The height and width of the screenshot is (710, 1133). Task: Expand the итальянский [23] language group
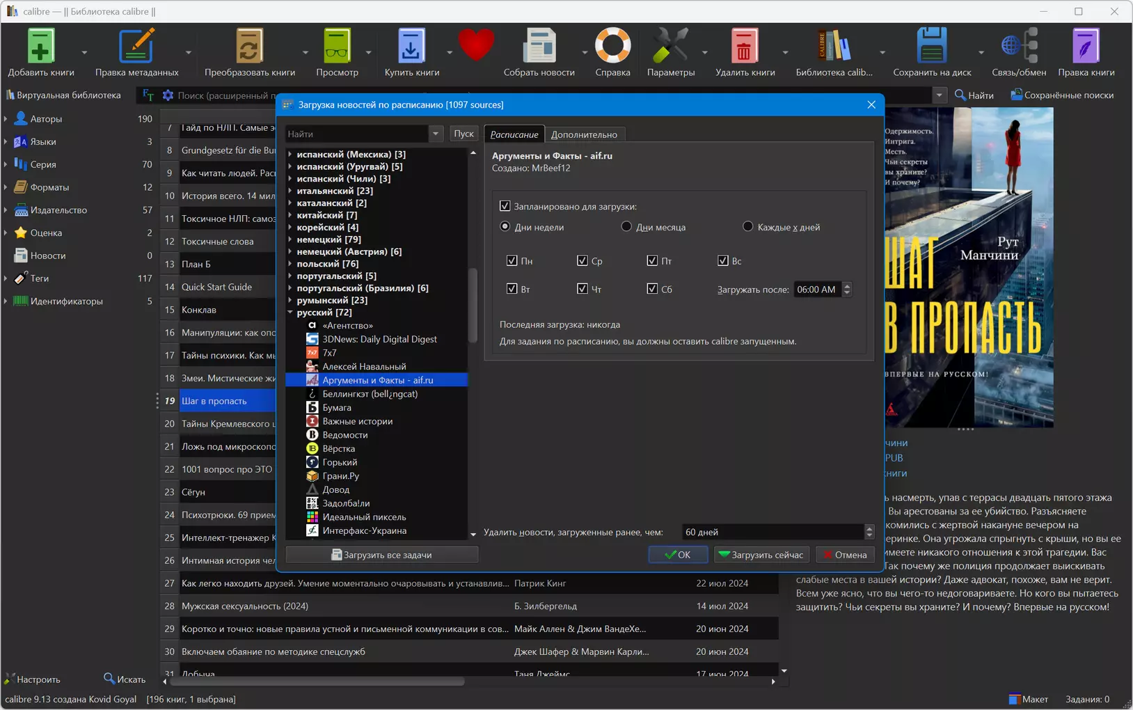[x=290, y=191]
